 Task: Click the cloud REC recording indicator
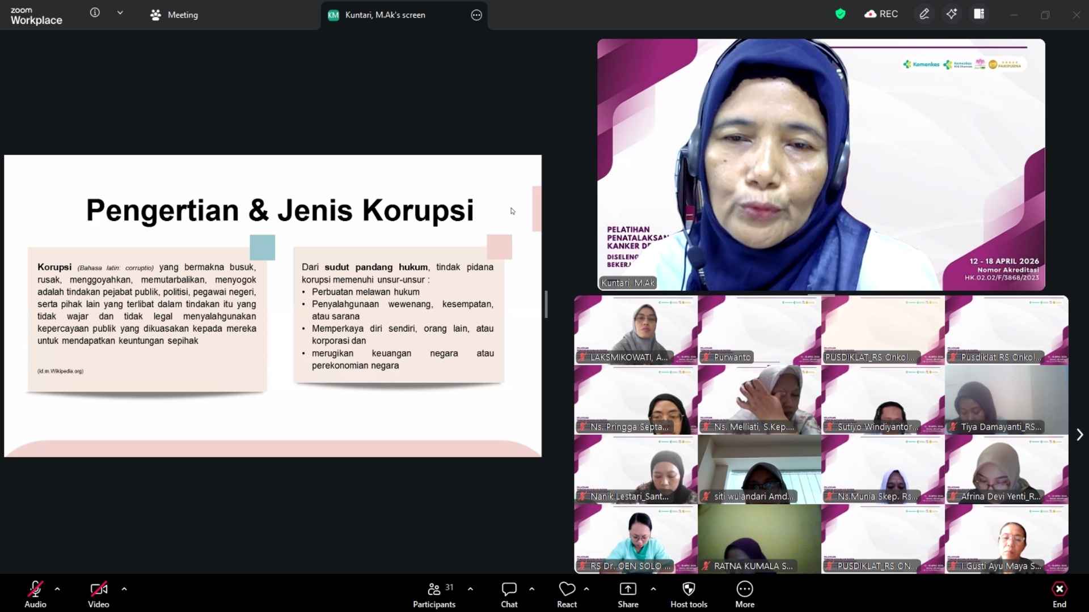coord(881,14)
